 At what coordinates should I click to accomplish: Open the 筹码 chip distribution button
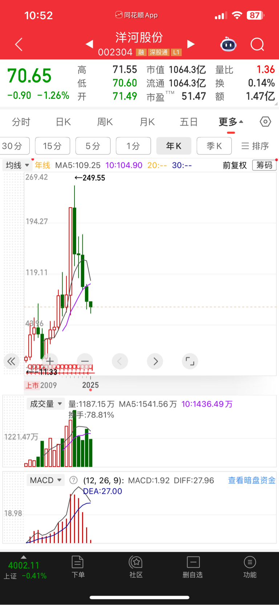click(x=264, y=165)
